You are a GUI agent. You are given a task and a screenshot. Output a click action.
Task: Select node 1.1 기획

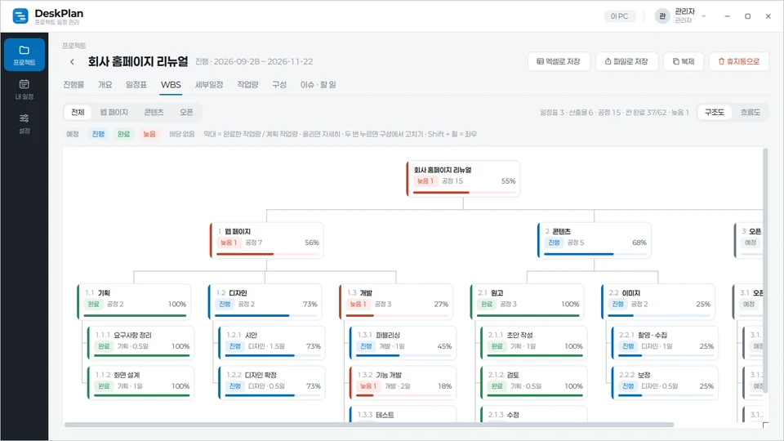point(134,301)
